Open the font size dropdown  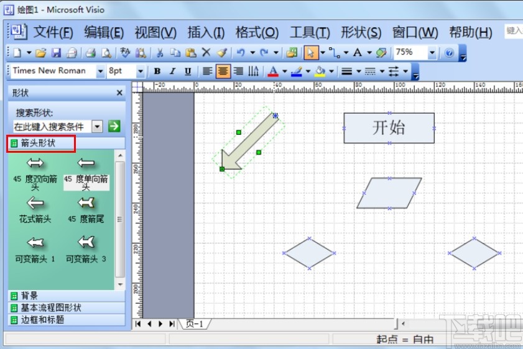click(x=141, y=71)
